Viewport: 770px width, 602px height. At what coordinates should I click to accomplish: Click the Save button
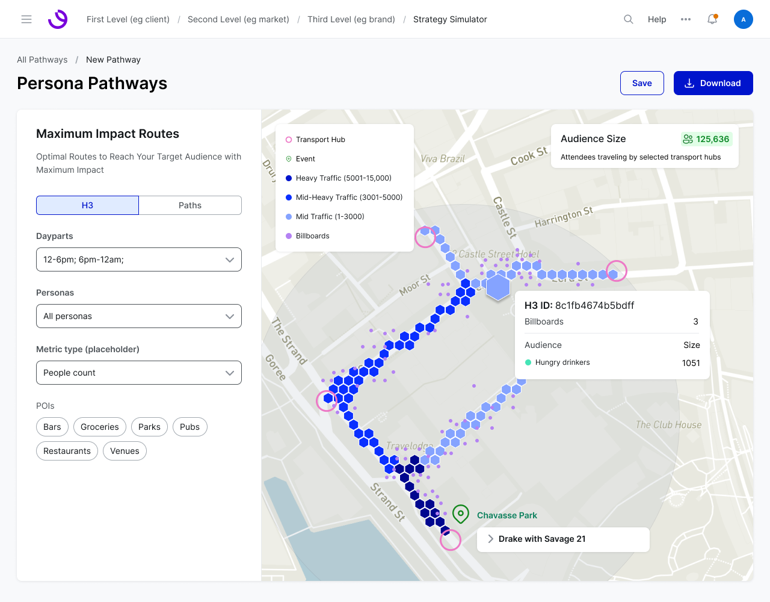click(642, 83)
